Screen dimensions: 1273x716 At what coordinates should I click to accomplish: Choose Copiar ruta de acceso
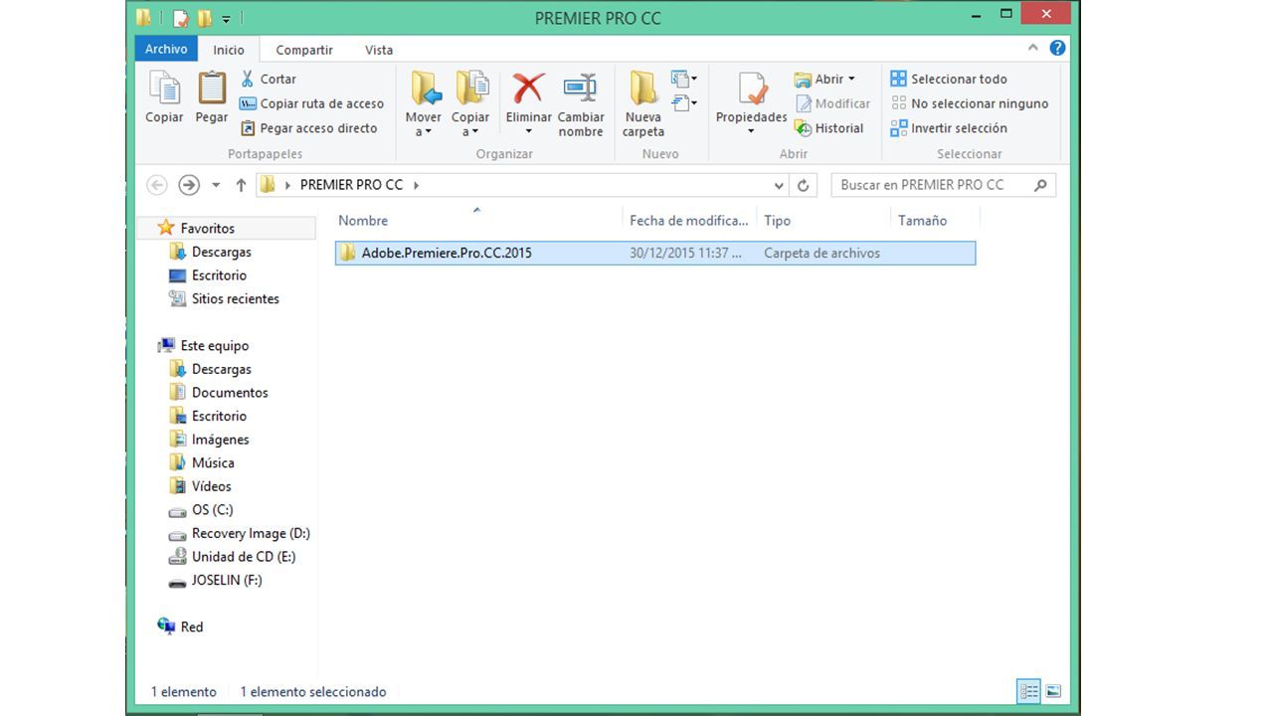[x=311, y=103]
